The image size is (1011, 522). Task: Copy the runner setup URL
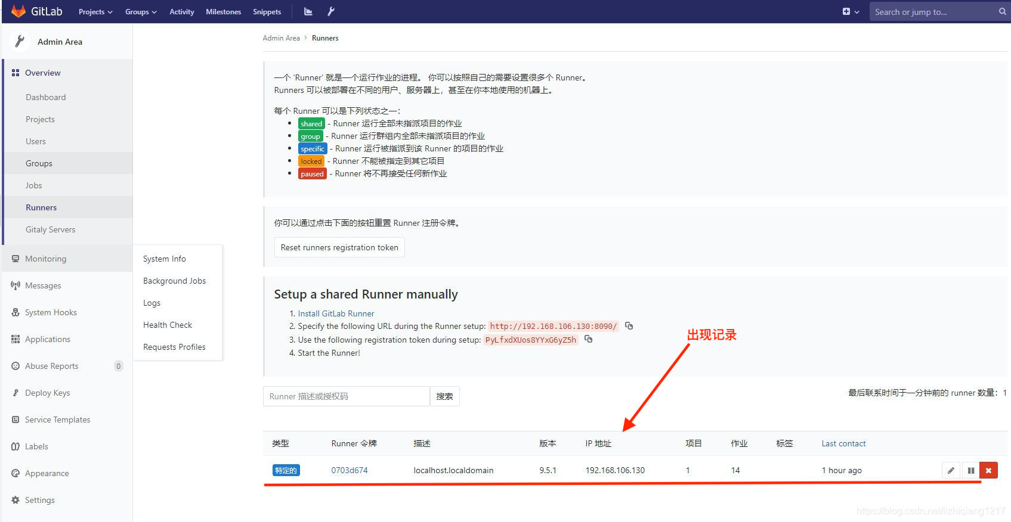point(629,326)
